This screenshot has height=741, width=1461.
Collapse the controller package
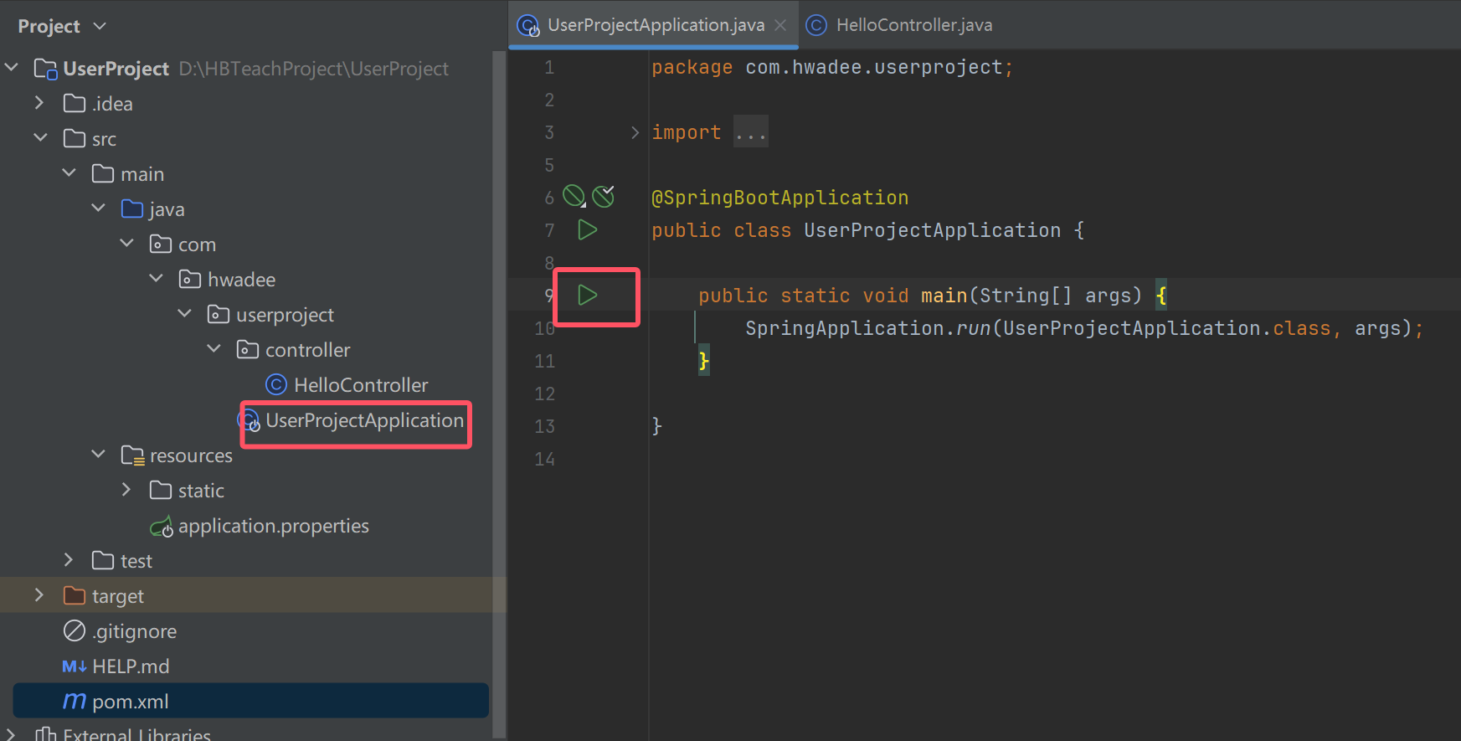tap(213, 348)
